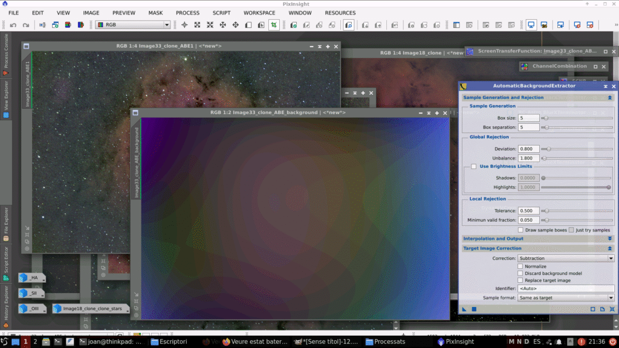The image size is (619, 348).
Task: Enable Draw sample boxes checkbox
Action: coord(520,230)
